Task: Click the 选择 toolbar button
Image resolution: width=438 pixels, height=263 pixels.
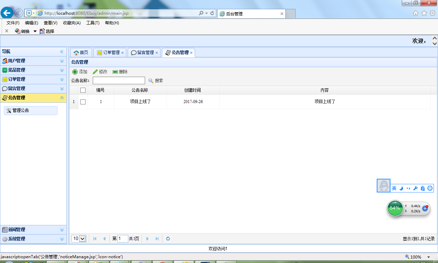Action: [x=47, y=31]
